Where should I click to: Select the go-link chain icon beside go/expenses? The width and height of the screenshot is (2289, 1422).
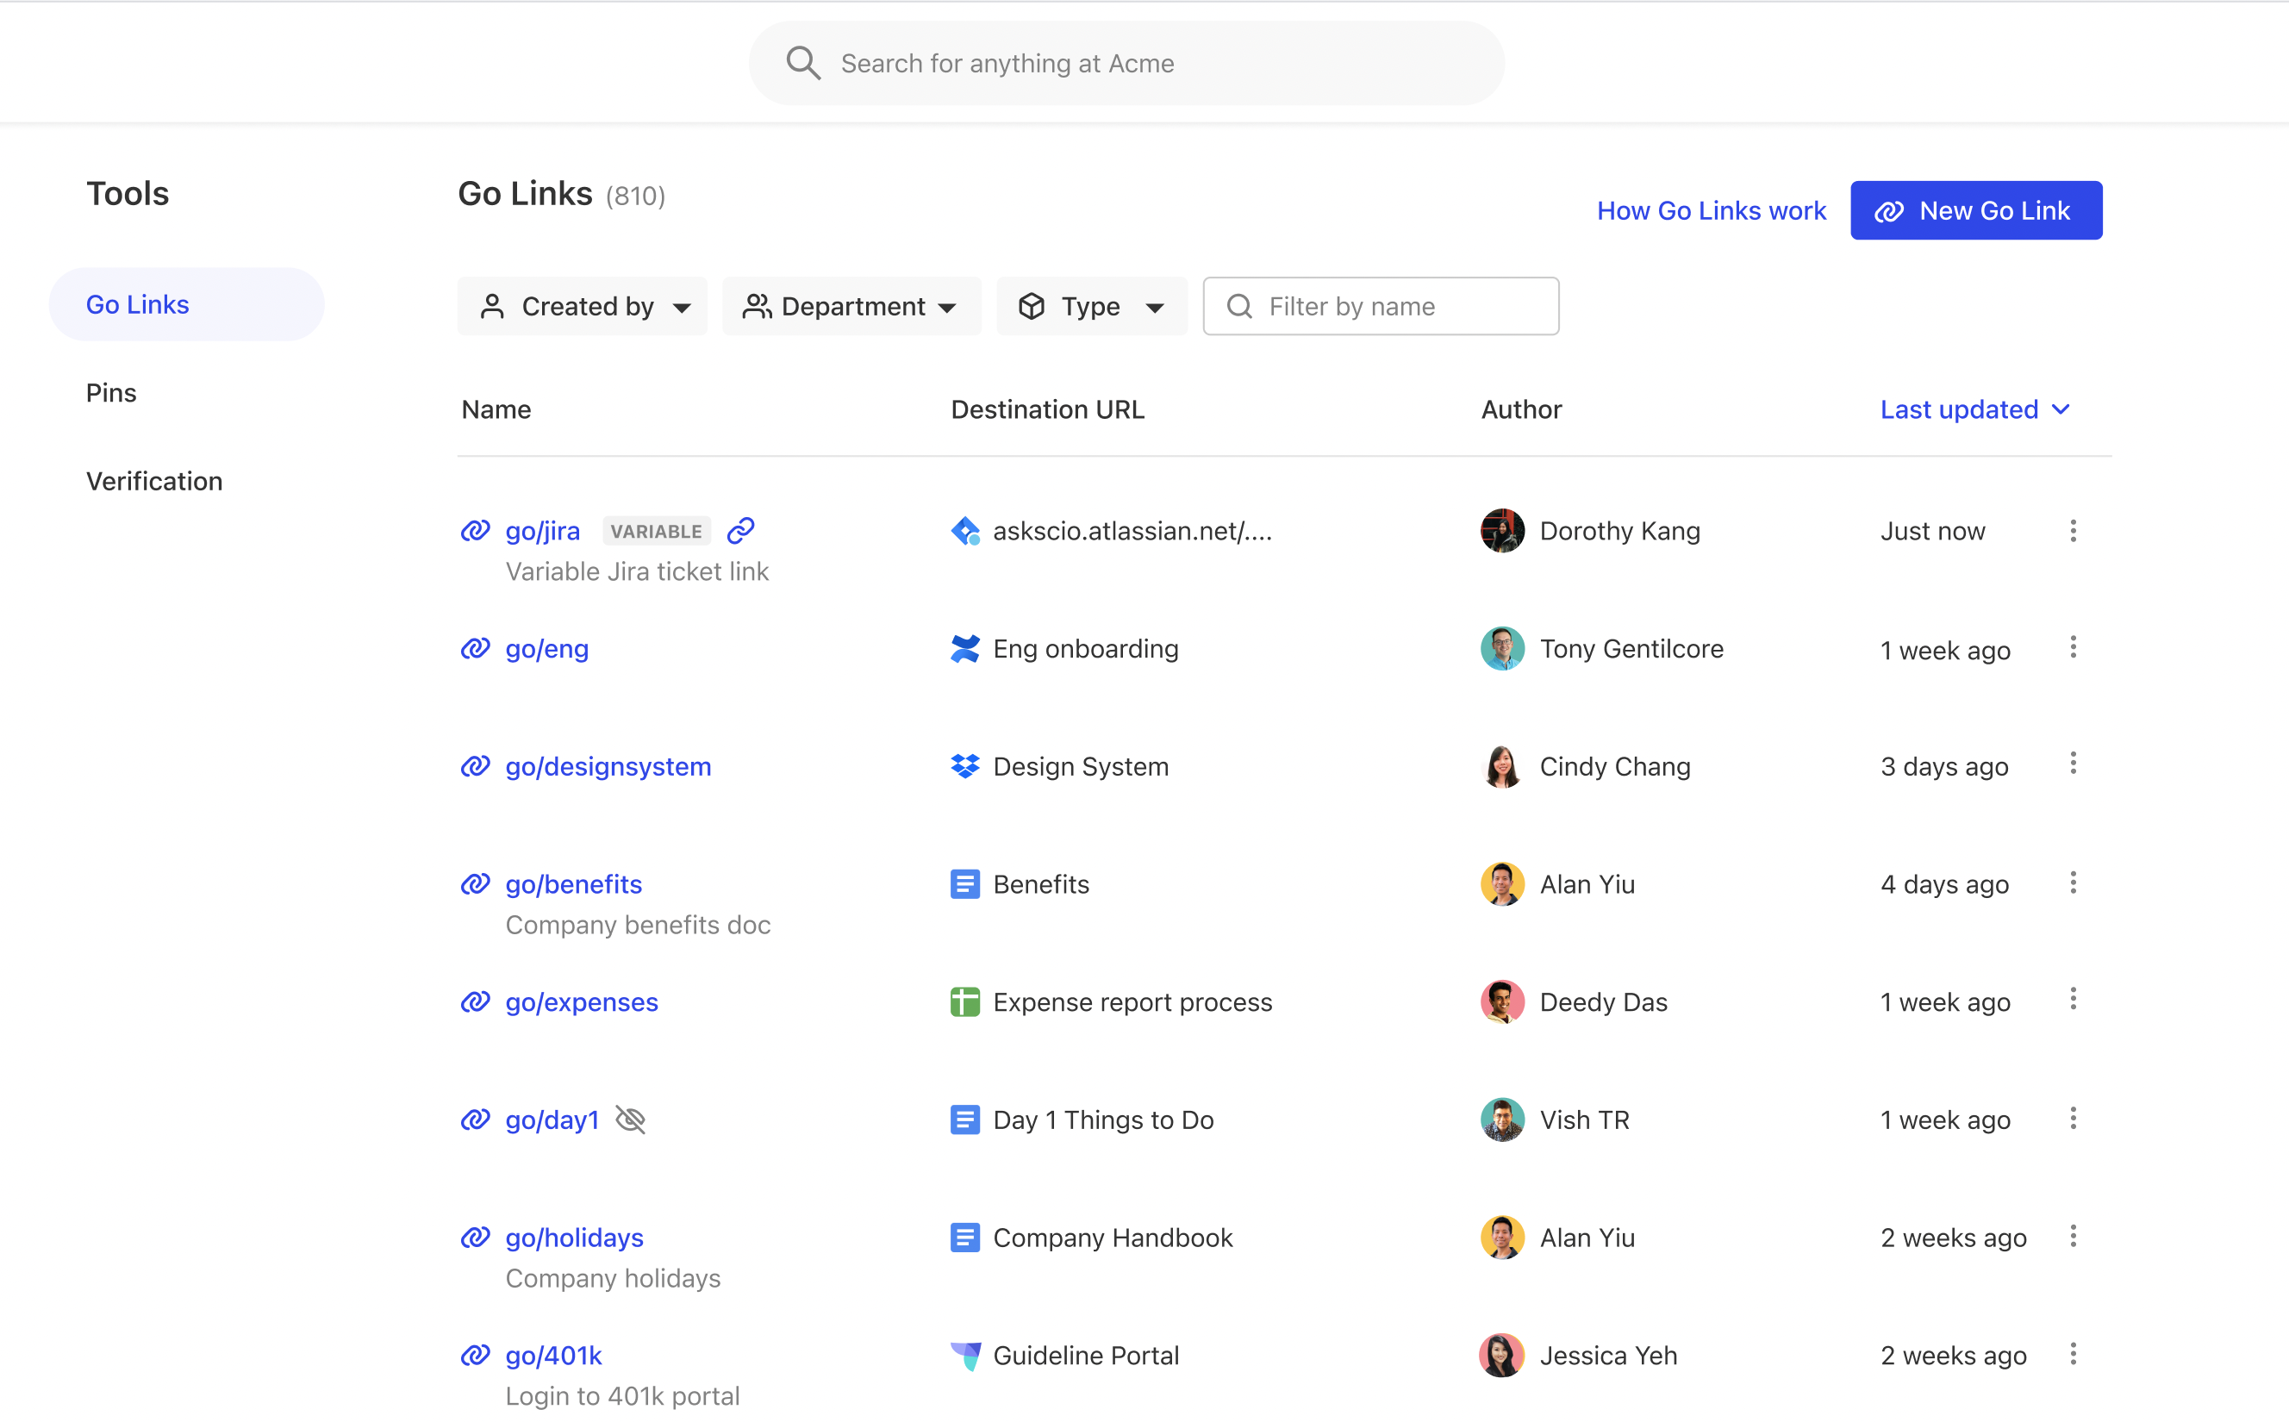tap(475, 1001)
